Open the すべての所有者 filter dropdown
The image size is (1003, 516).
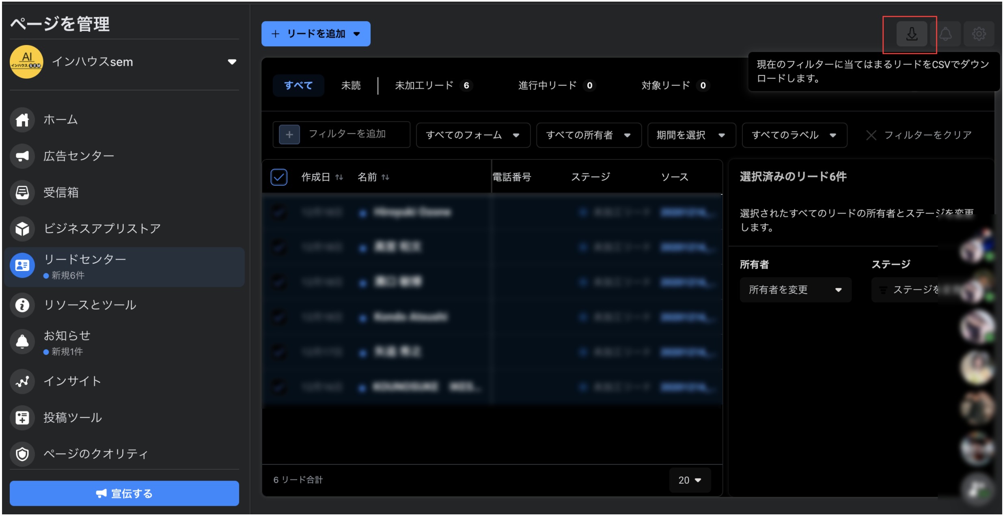point(588,135)
